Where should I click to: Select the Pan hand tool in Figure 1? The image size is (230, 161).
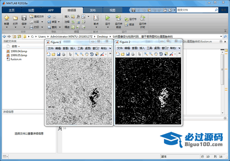click(x=87, y=54)
